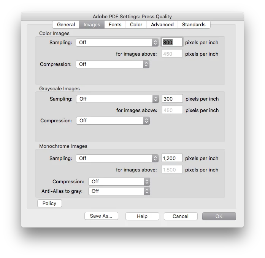Click Grayscale 'for images above' 450 field
265x258 pixels.
pyautogui.click(x=172, y=110)
